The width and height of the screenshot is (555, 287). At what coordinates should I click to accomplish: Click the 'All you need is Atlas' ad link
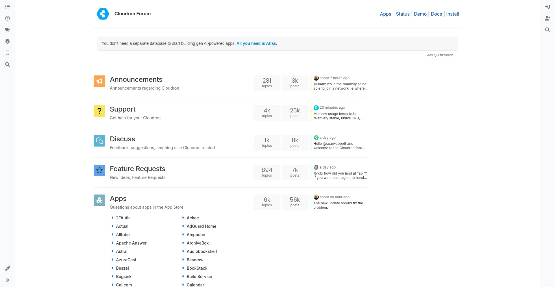pyautogui.click(x=257, y=43)
